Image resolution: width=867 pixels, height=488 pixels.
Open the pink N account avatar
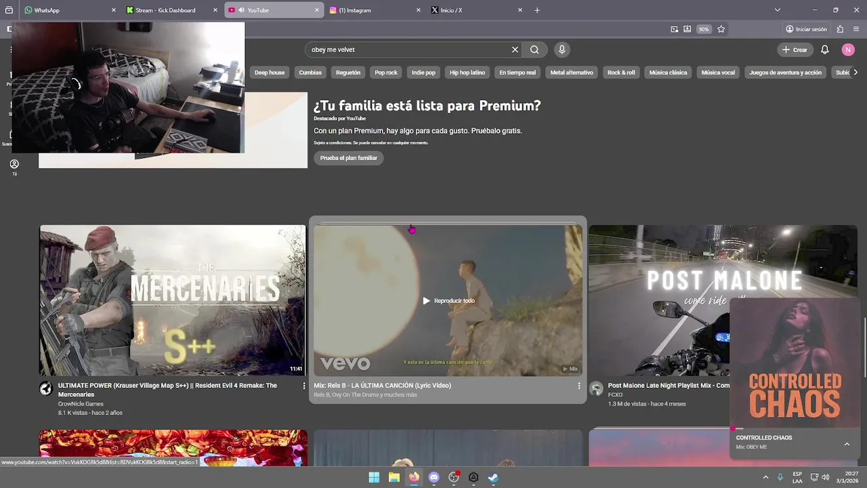848,49
